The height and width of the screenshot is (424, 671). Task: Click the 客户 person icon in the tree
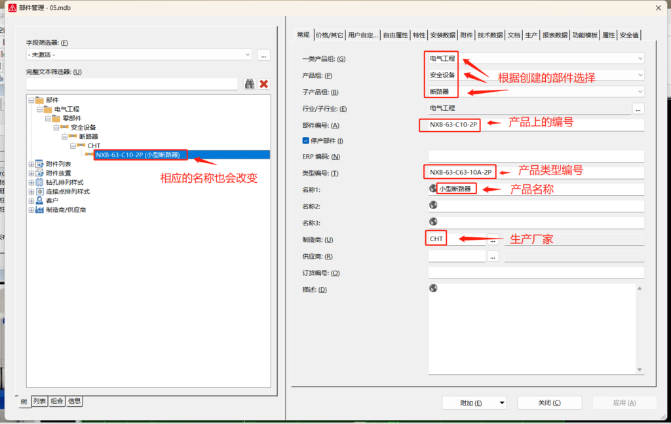coord(40,201)
